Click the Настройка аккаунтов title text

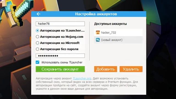pos(96,14)
